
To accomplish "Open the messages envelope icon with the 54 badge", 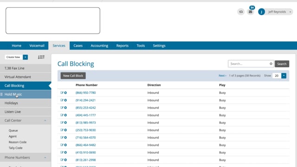I will point(251,12).
